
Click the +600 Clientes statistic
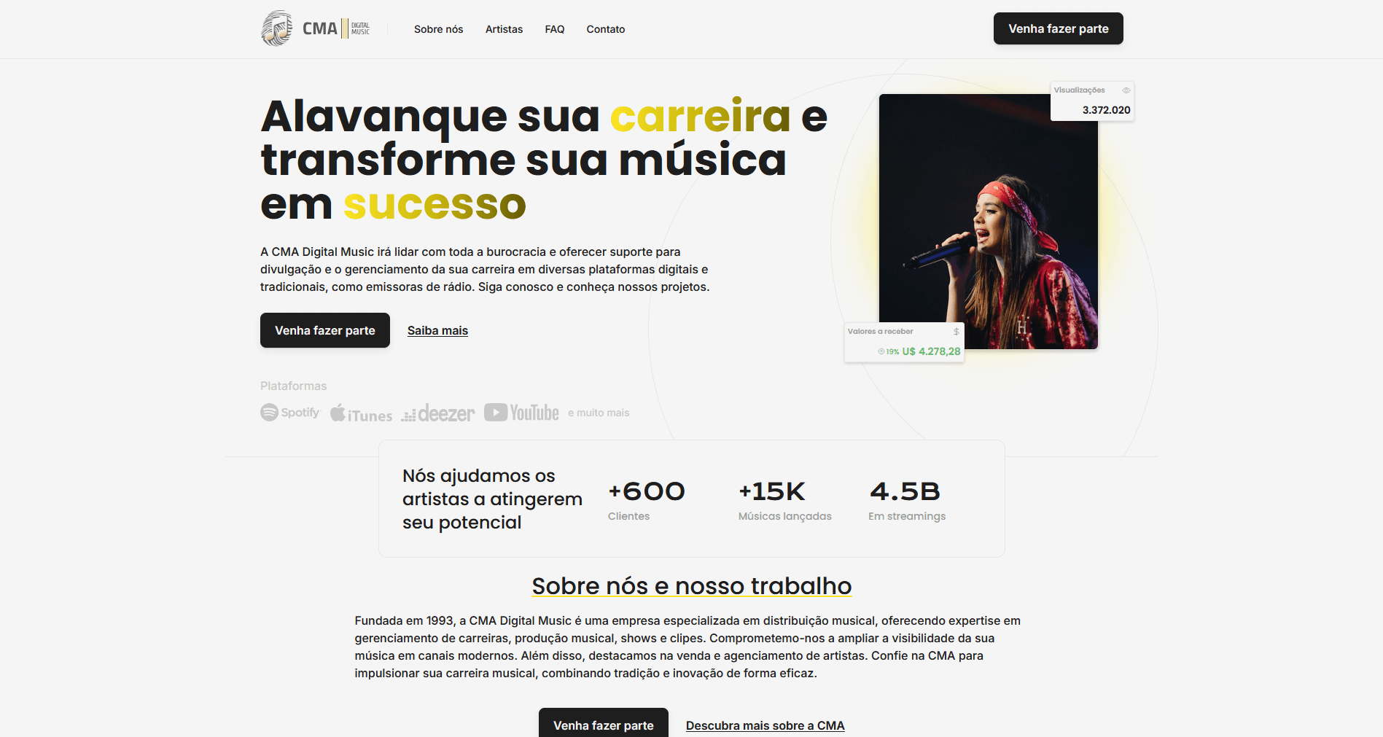[x=646, y=500]
